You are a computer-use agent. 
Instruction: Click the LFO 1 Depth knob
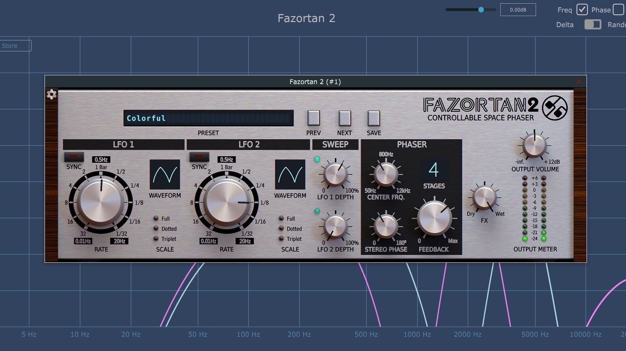[x=335, y=175]
